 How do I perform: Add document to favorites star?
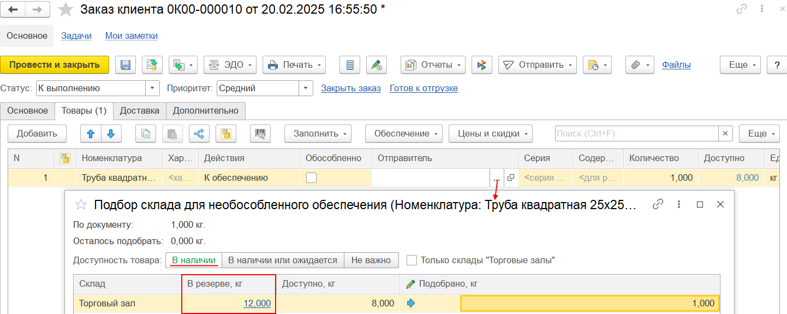click(66, 10)
